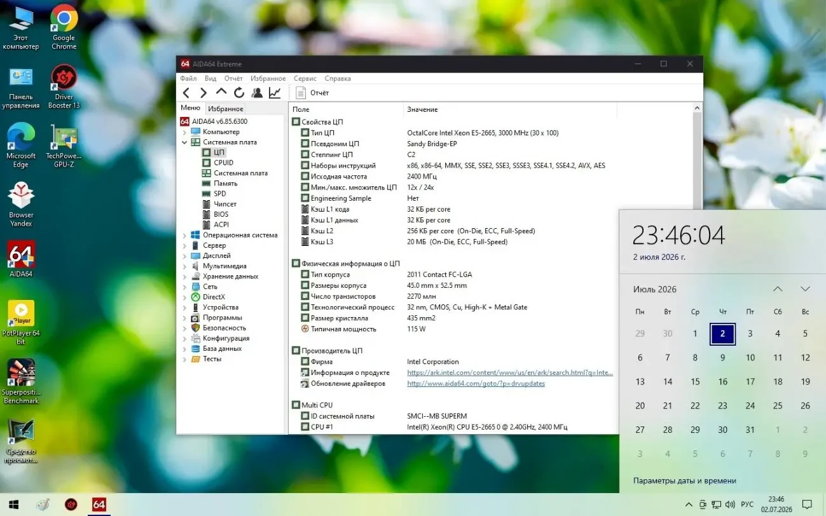Go to the next month in the calendar
Screen dimensions: 826x516
805,289
